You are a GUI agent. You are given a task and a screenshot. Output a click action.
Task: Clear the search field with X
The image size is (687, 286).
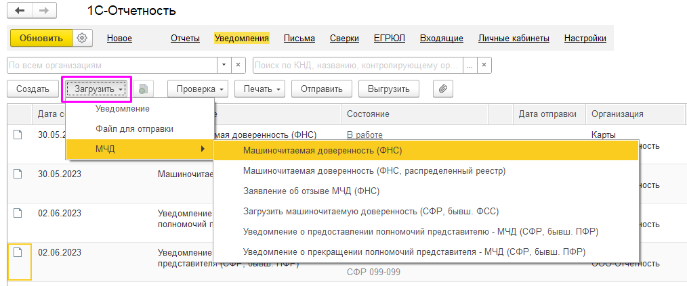(484, 66)
